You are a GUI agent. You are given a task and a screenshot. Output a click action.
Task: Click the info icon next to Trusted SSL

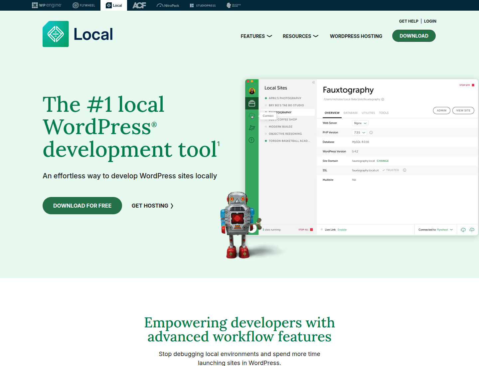point(405,170)
